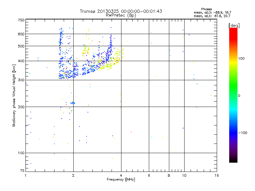
Task: Click the colorbar tick label '-100'
Action: [243, 133]
